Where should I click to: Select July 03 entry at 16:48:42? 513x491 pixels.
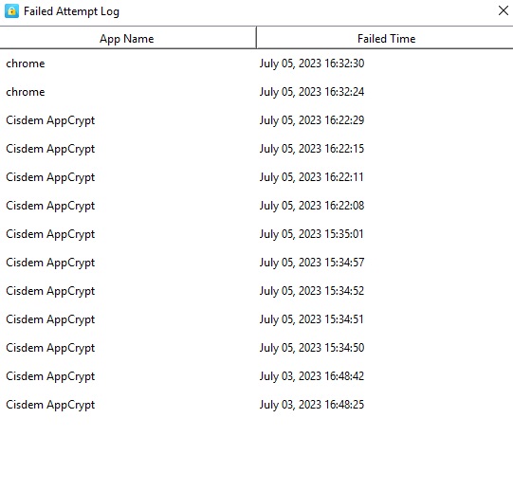click(x=256, y=376)
